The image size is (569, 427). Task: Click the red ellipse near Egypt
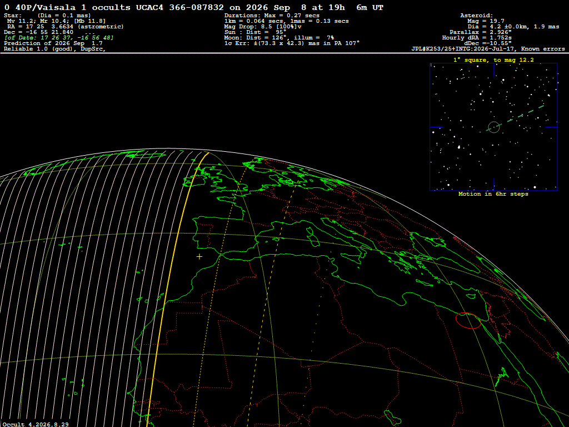468,321
